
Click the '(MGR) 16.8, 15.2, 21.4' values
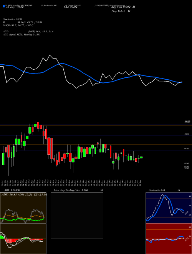point(41,32)
